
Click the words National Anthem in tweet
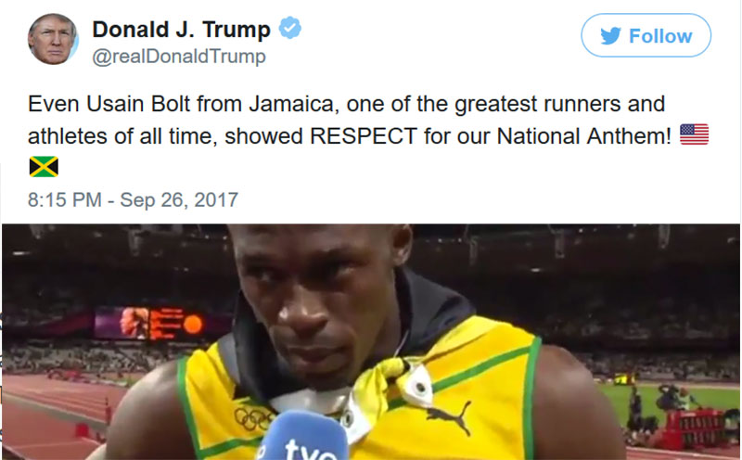pos(584,136)
